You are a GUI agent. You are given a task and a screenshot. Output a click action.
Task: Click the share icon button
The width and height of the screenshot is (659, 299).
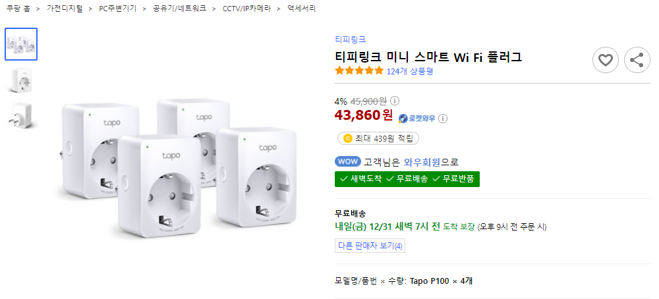tap(637, 61)
